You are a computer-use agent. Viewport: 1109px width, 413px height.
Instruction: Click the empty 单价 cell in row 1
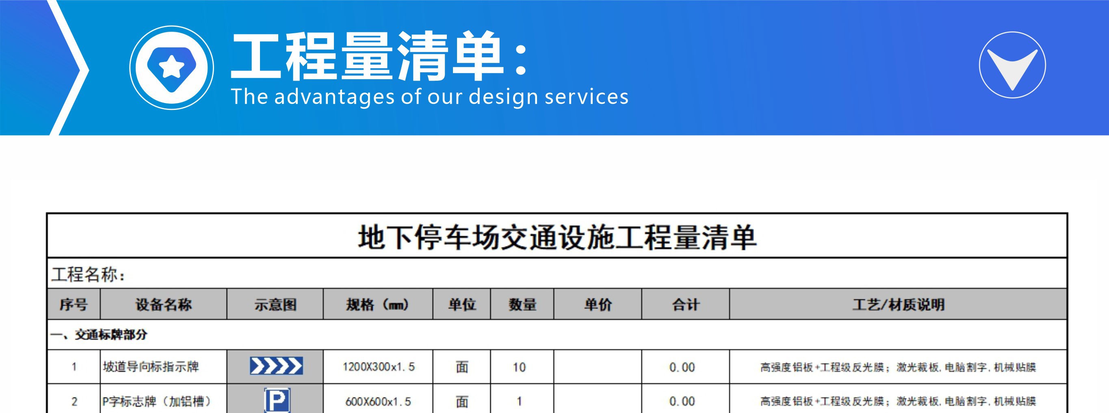coord(597,367)
